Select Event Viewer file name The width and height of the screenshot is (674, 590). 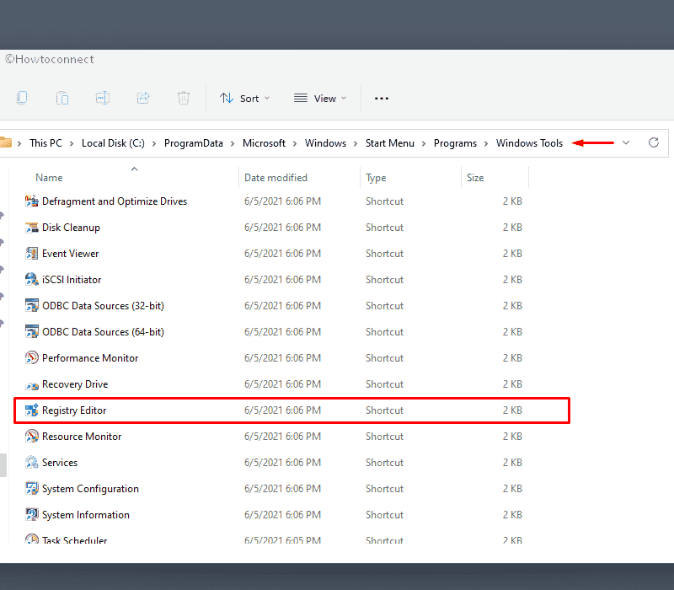(x=70, y=254)
